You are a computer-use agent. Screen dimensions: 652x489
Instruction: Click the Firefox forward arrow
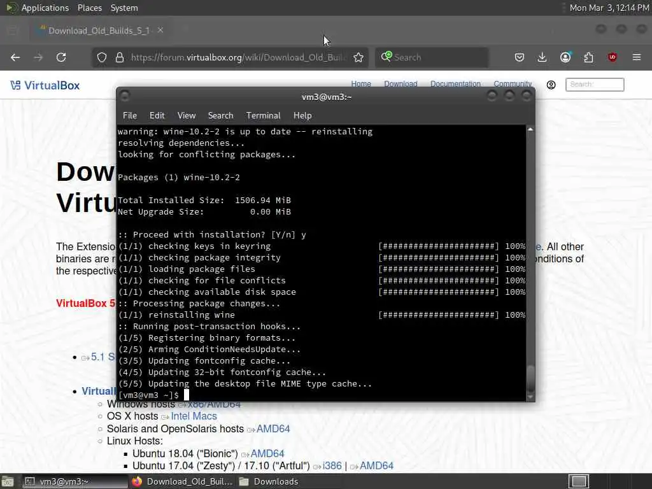[38, 57]
